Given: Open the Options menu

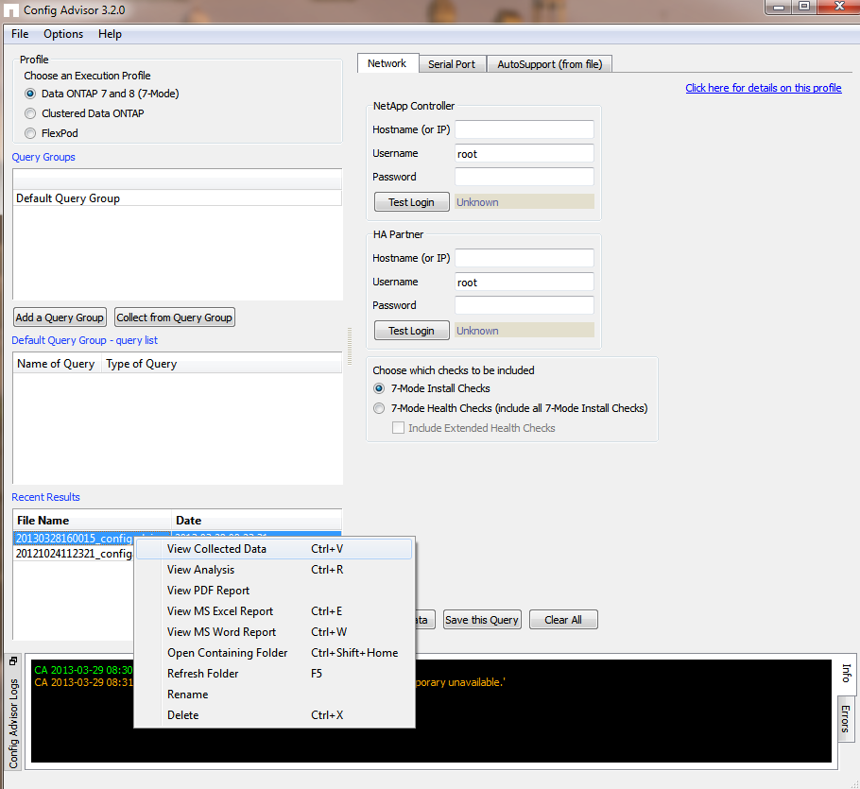Looking at the screenshot, I should click(63, 34).
